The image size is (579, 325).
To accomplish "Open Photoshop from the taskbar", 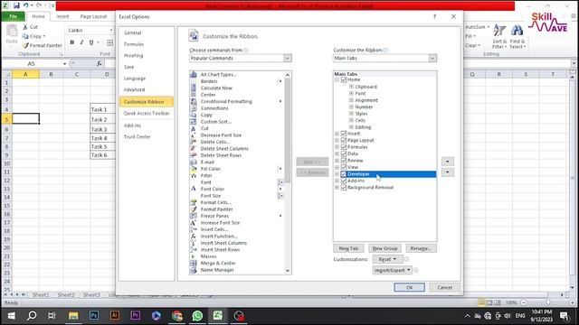I will [x=94, y=316].
